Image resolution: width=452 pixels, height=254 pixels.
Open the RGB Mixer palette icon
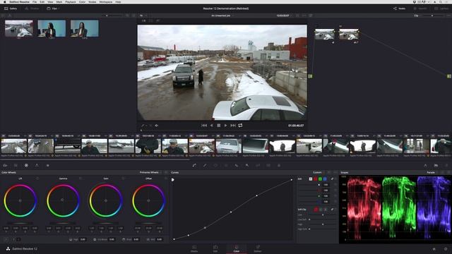point(37,166)
